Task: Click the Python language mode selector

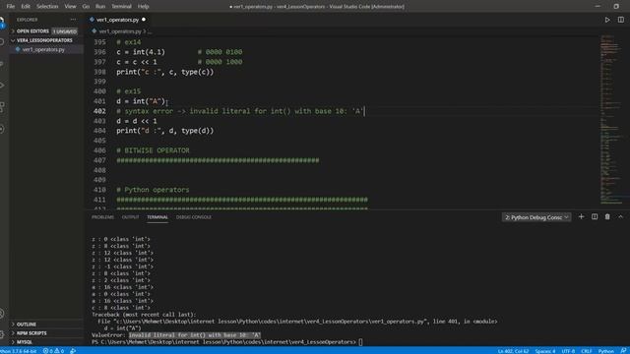Action: coord(606,351)
